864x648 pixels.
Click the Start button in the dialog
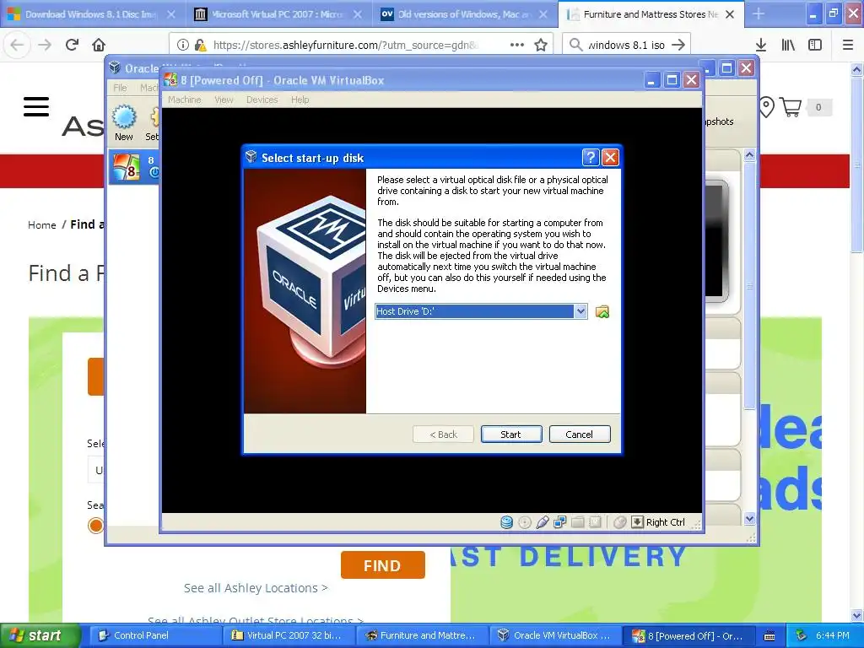[510, 435]
